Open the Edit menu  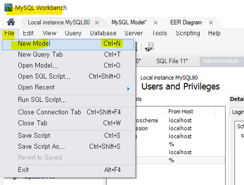[x=28, y=33]
